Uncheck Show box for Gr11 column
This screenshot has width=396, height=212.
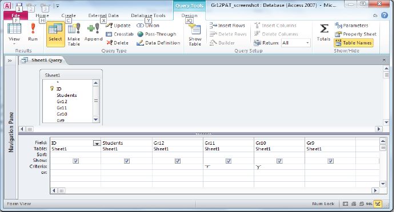point(229,161)
